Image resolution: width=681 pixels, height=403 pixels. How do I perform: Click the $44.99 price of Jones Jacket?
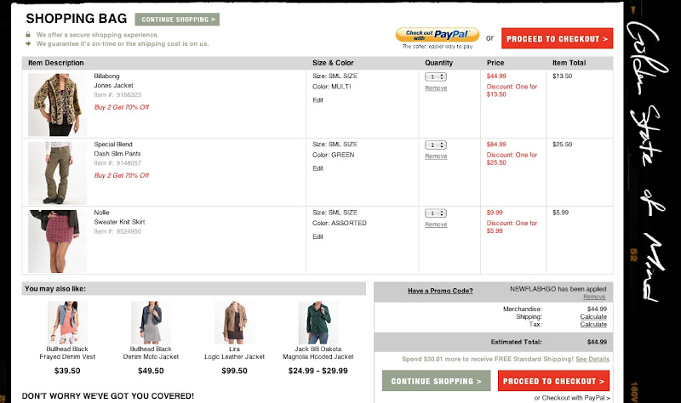click(496, 76)
